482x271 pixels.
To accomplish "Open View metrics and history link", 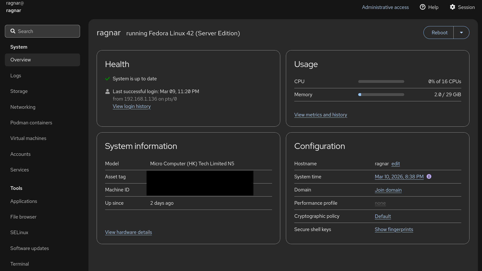I will pos(320,115).
